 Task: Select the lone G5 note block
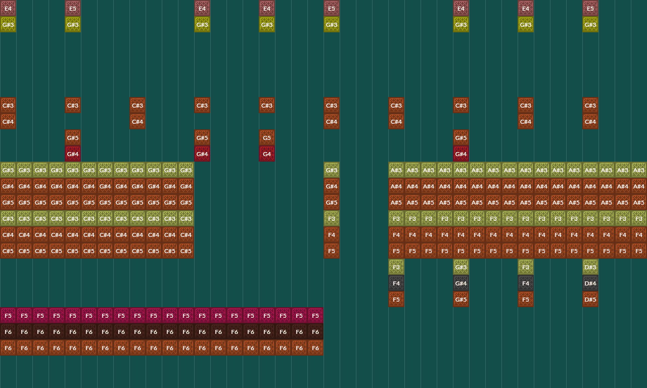coord(267,137)
